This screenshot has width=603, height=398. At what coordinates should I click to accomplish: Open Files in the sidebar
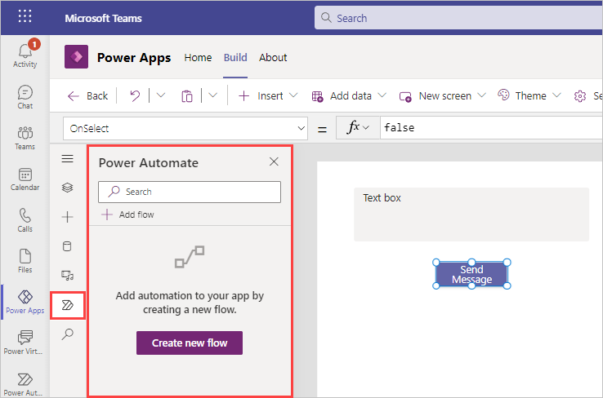[x=25, y=261]
